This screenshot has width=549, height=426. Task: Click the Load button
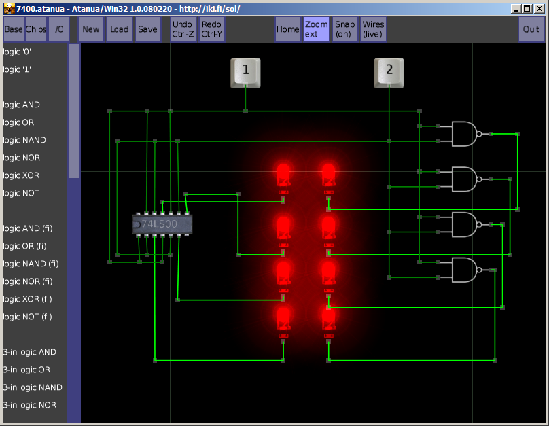119,29
